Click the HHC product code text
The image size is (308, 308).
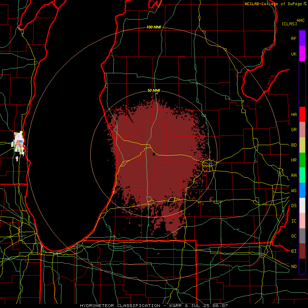(x=301, y=21)
